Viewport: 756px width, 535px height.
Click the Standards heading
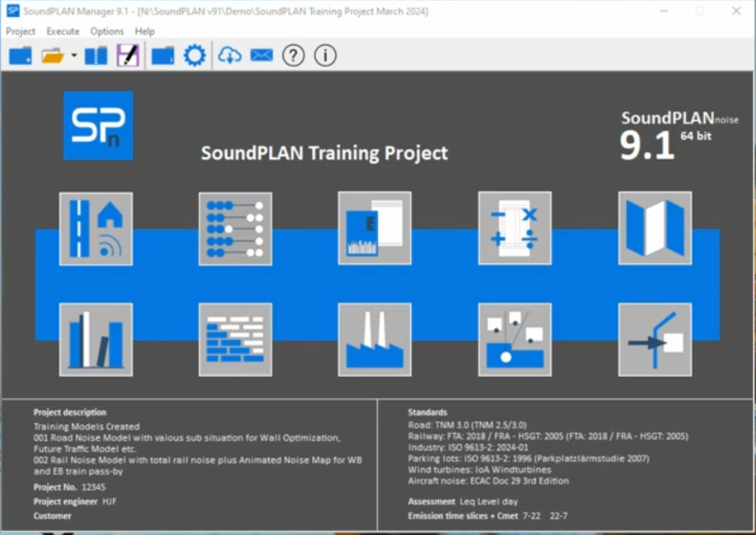[428, 412]
